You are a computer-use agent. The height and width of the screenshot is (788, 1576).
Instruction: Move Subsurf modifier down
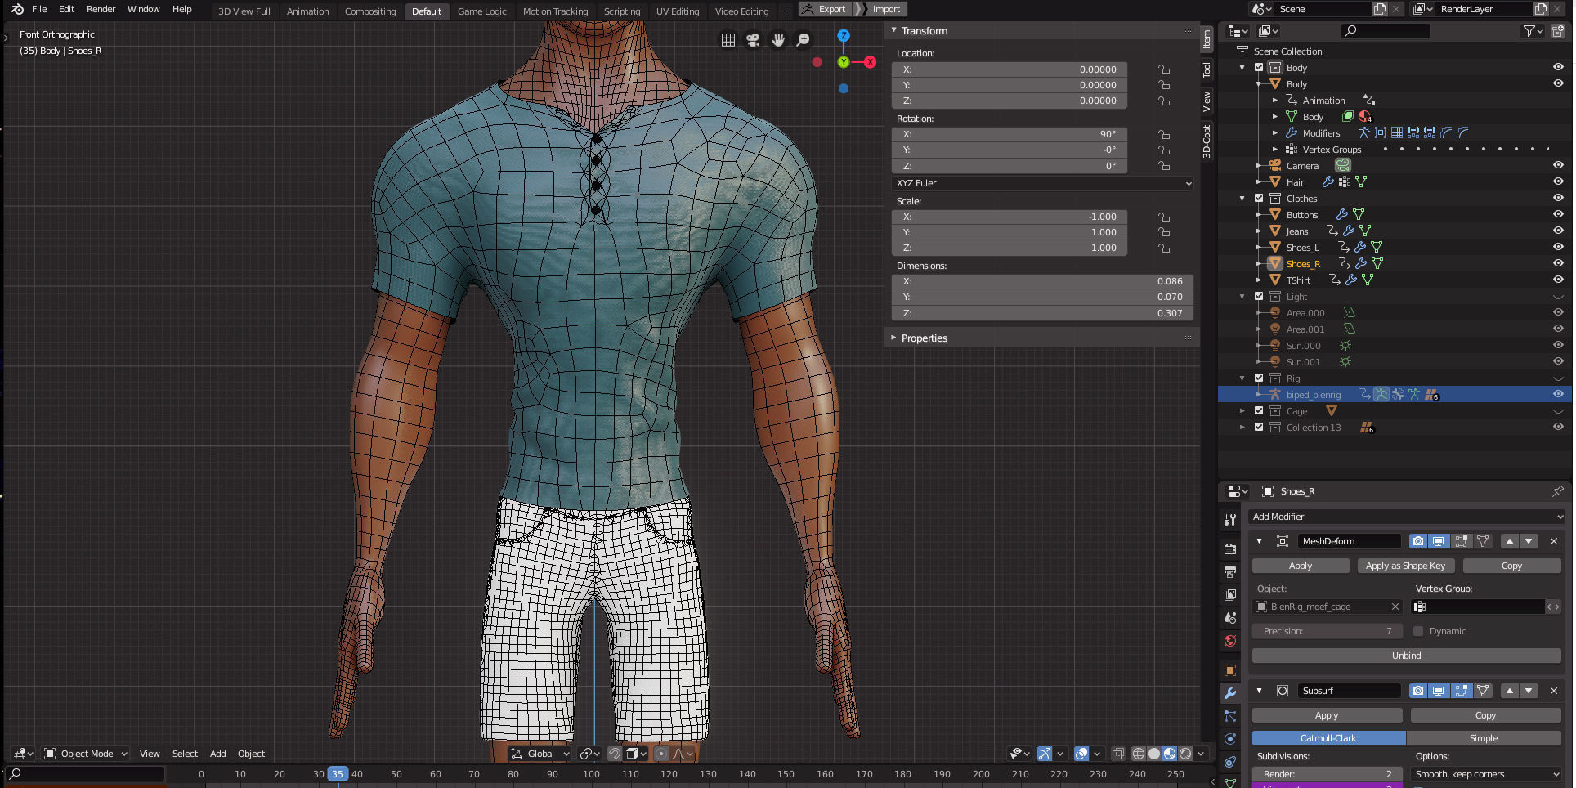click(x=1529, y=691)
